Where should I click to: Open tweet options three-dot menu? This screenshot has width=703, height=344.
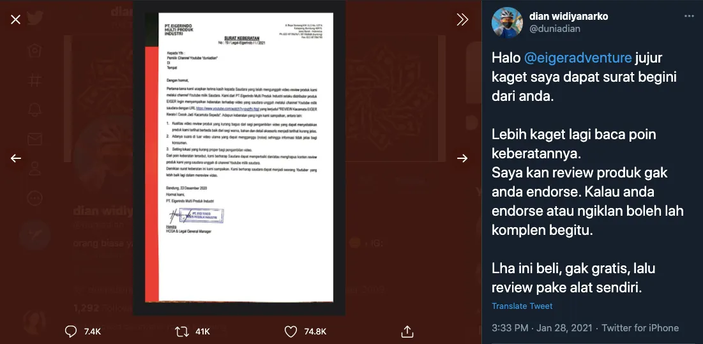[689, 17]
